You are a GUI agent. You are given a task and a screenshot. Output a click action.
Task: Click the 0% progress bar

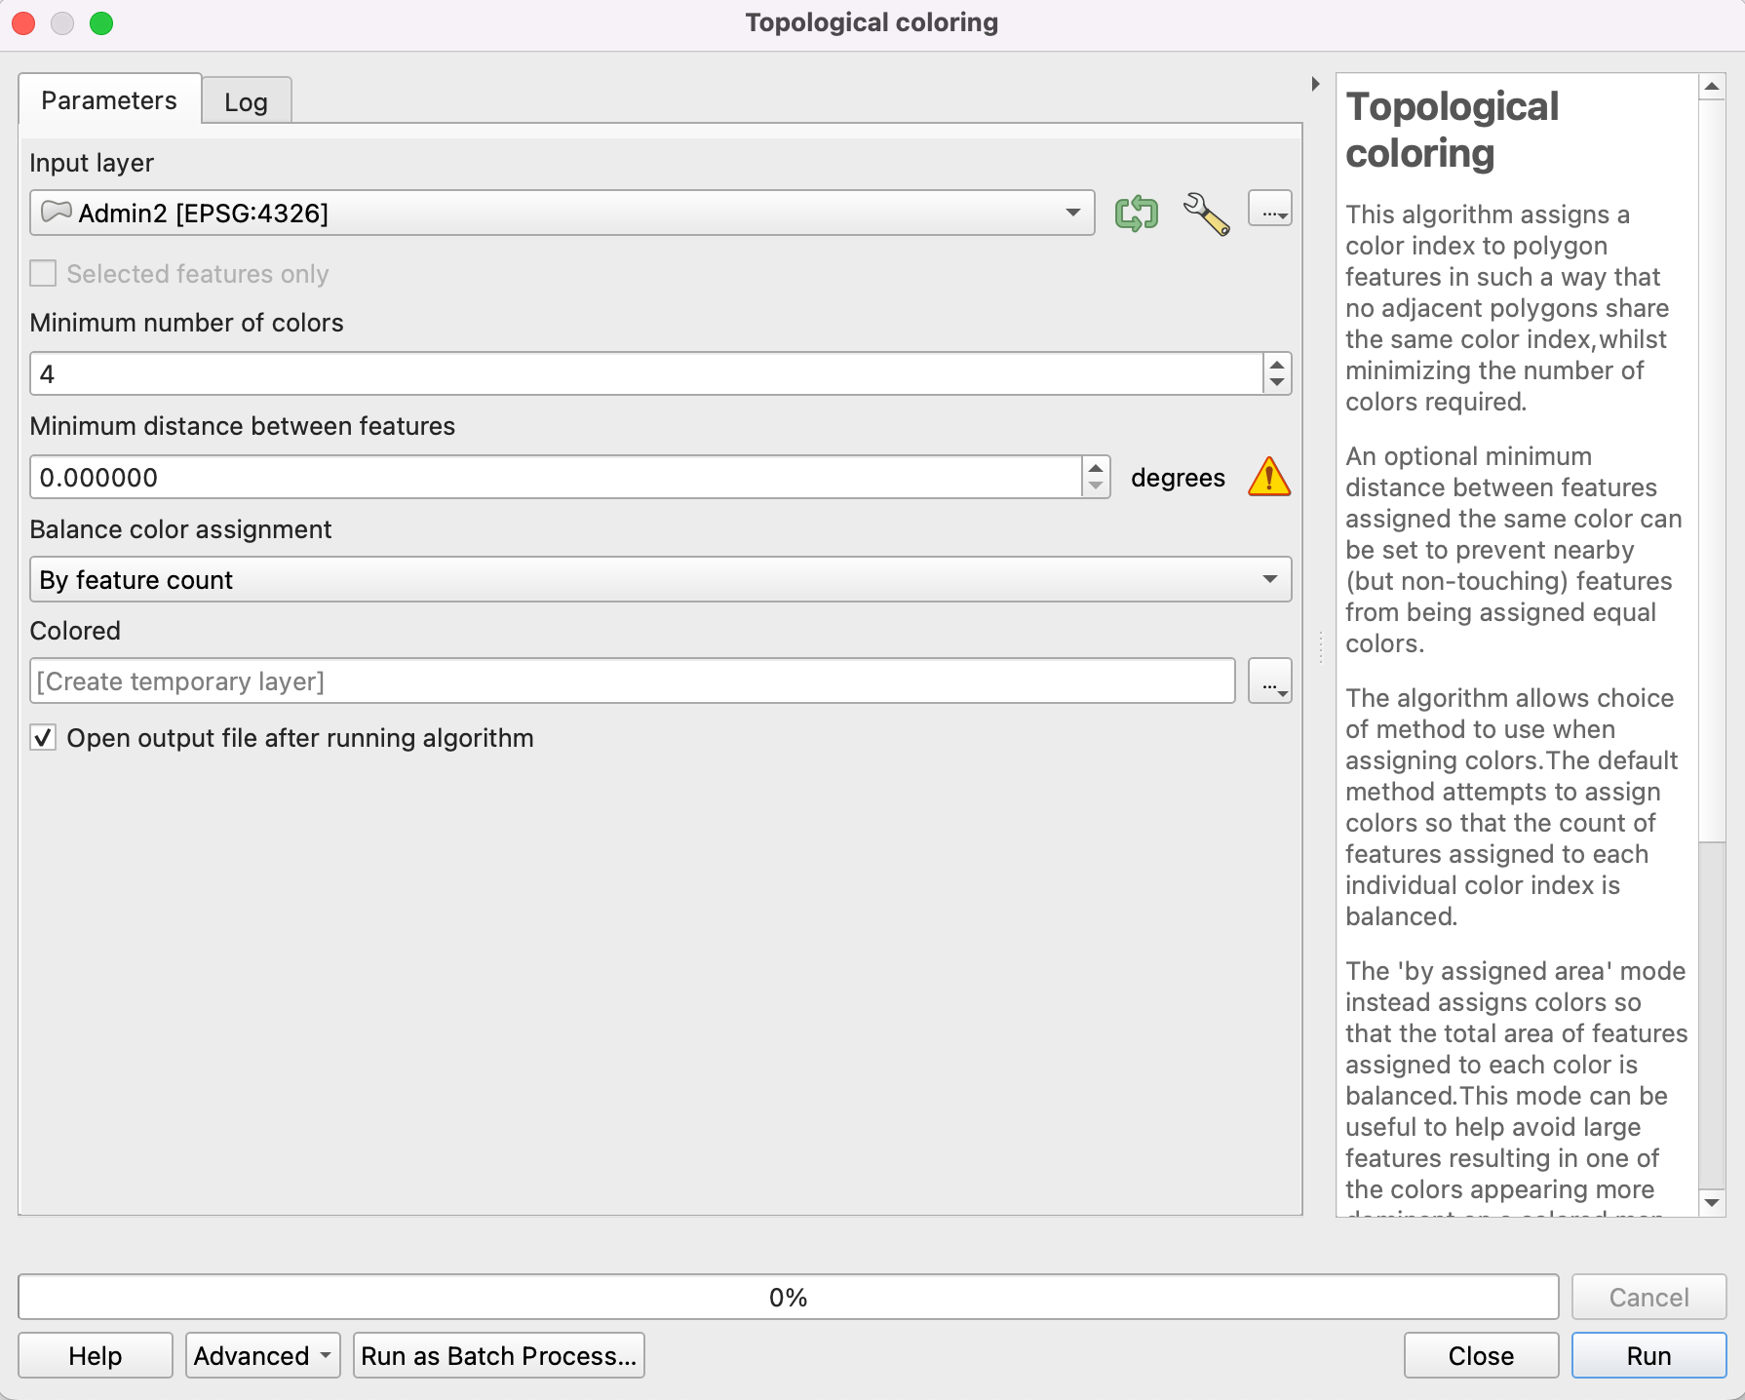pos(788,1297)
